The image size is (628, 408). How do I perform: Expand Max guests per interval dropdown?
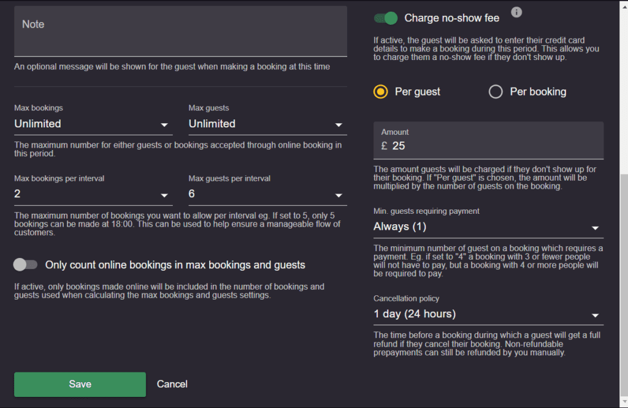click(x=267, y=194)
